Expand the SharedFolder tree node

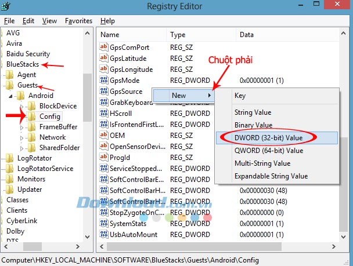tap(21, 148)
